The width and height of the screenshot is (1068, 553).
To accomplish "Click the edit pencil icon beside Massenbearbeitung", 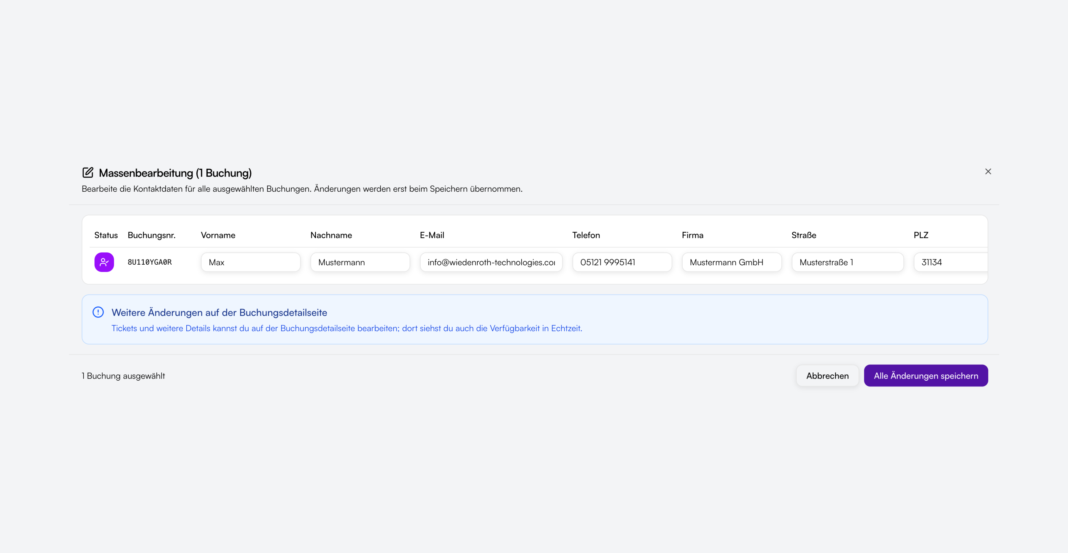I will [88, 172].
